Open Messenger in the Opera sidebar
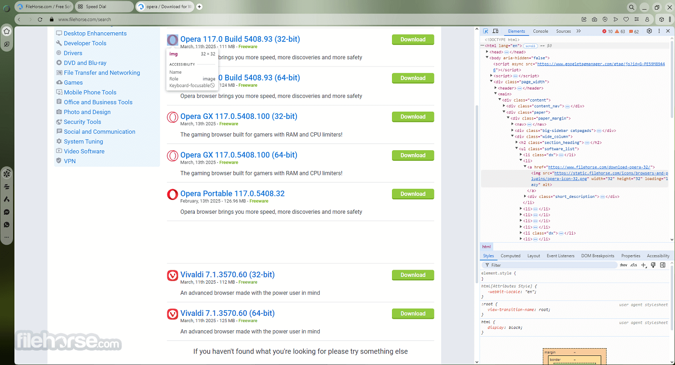 click(7, 212)
